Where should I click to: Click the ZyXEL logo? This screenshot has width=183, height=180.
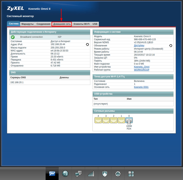16,8
